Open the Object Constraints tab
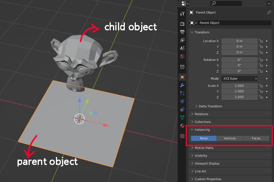274x182 pixels. click(182, 110)
